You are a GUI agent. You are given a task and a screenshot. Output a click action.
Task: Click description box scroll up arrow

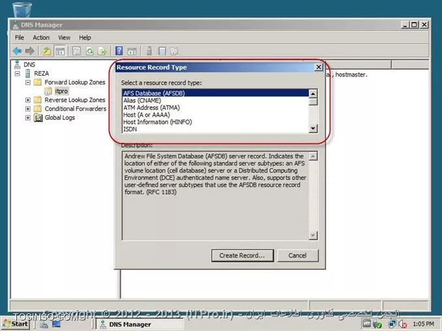click(x=313, y=156)
